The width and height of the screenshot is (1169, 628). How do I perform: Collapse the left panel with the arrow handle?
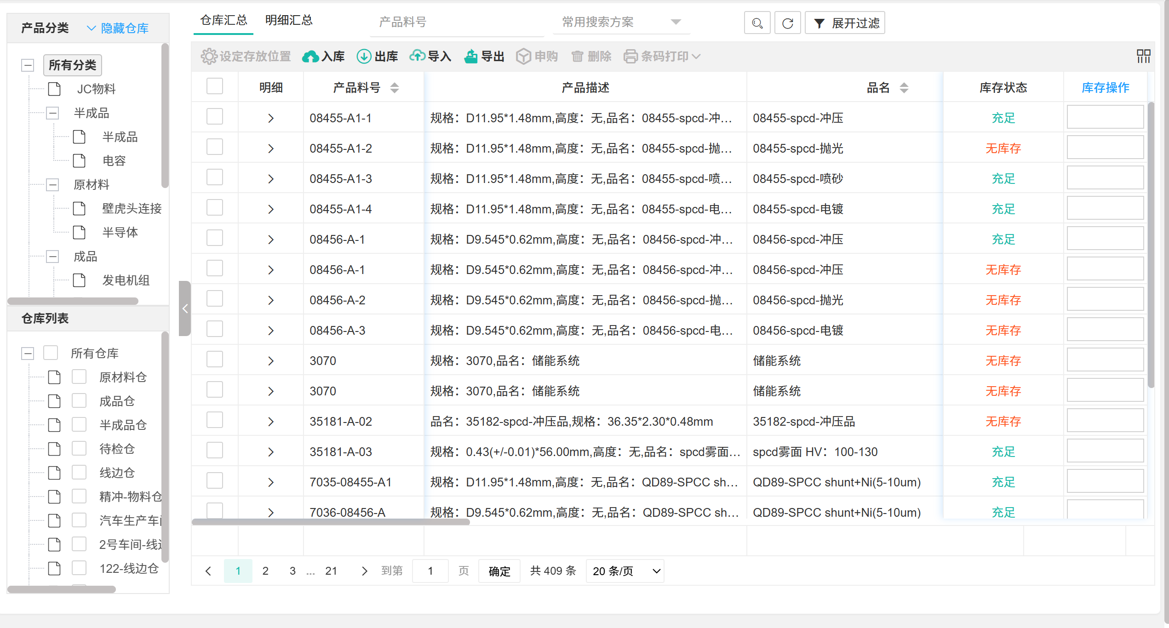pos(185,308)
